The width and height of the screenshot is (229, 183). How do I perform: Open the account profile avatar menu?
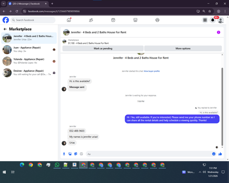(220, 20)
